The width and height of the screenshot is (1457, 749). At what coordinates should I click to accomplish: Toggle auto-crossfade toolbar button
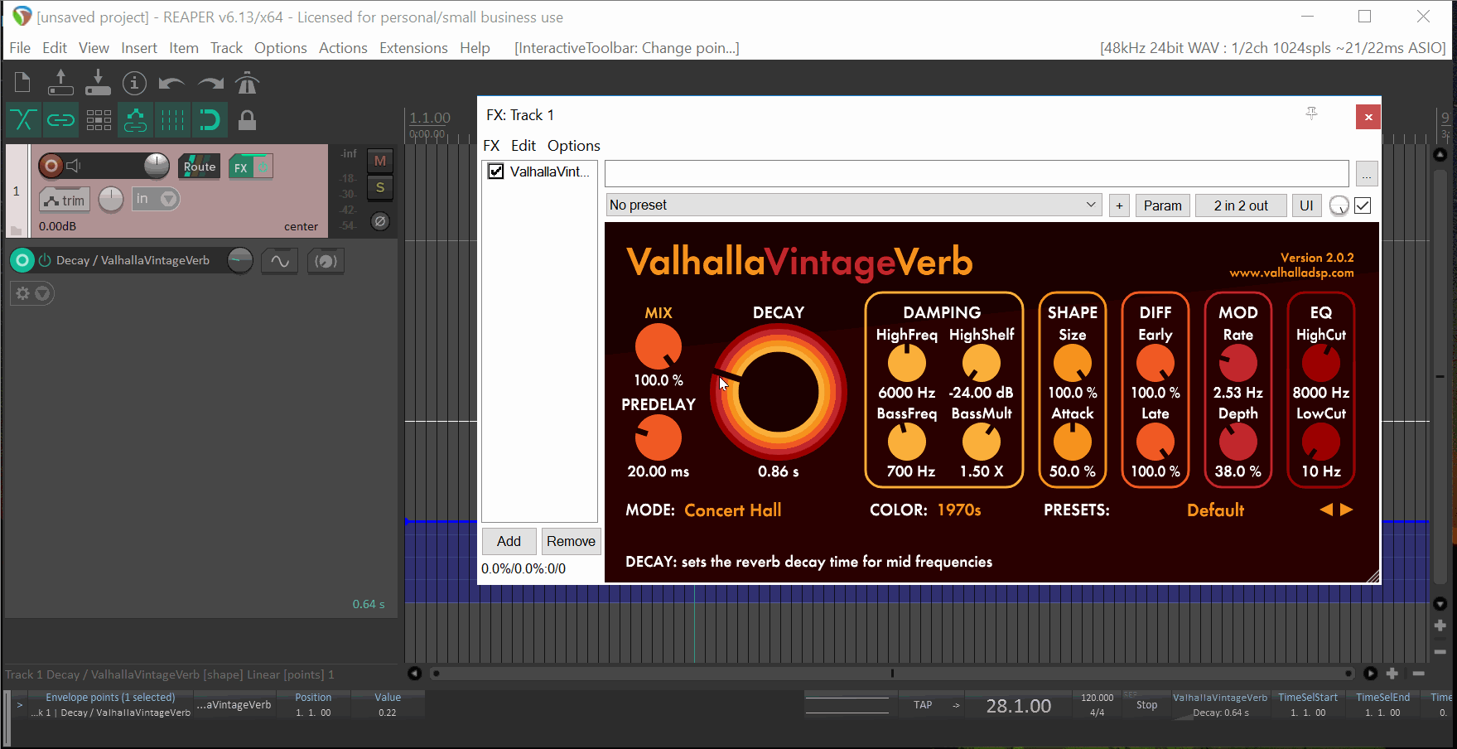tap(23, 120)
